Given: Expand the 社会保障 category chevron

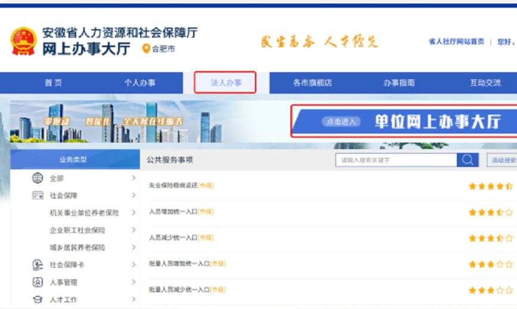Looking at the screenshot, I should (x=134, y=195).
